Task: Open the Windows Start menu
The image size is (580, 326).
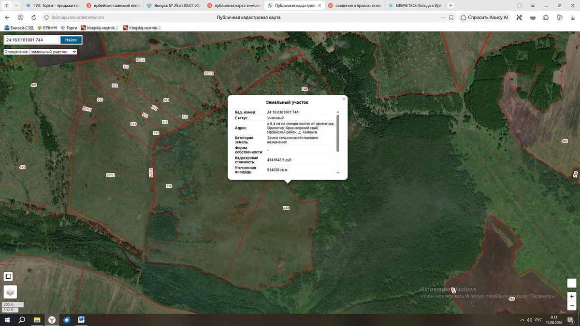Action: tap(8, 320)
